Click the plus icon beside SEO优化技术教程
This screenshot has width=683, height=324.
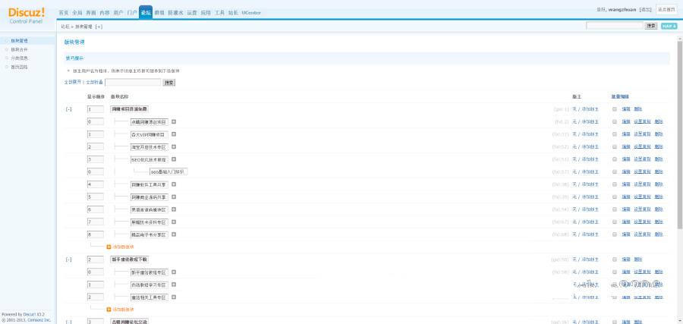pyautogui.click(x=173, y=159)
